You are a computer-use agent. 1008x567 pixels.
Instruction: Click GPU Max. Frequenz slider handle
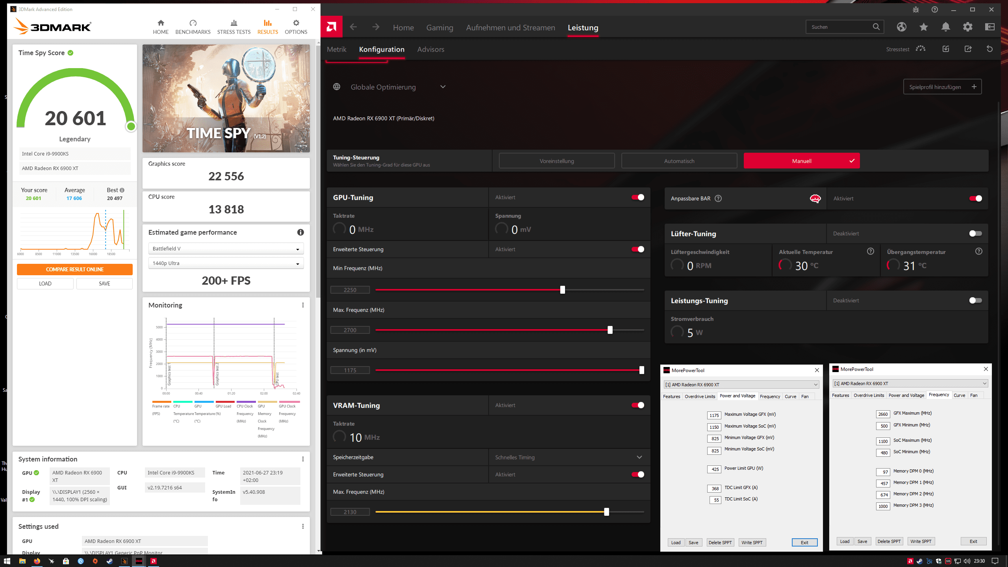click(x=610, y=330)
